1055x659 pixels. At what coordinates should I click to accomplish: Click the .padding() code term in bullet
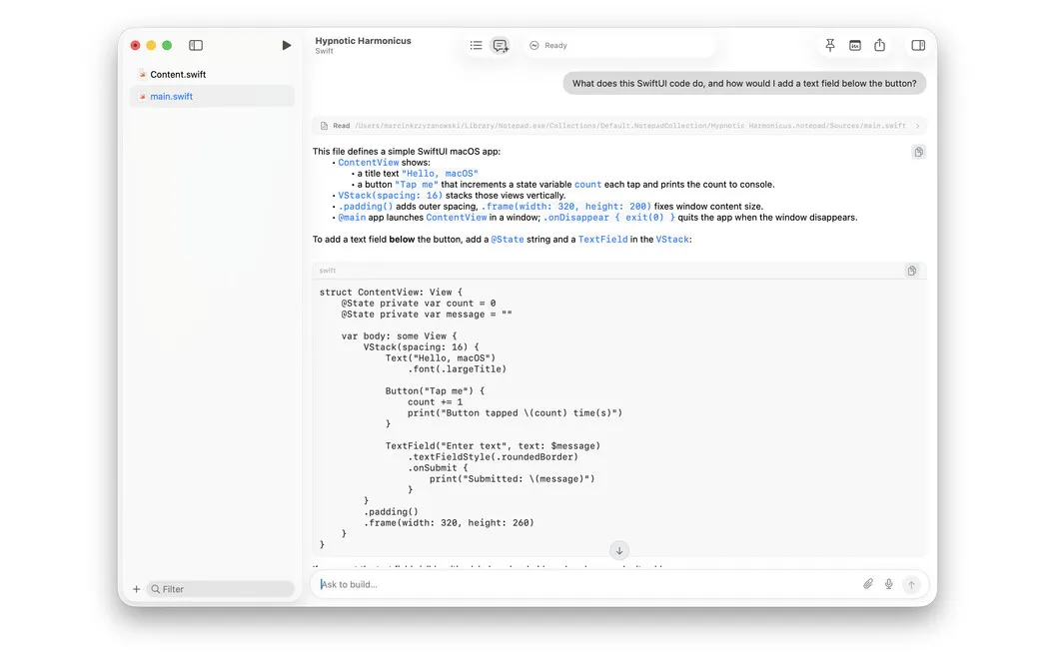(x=366, y=207)
